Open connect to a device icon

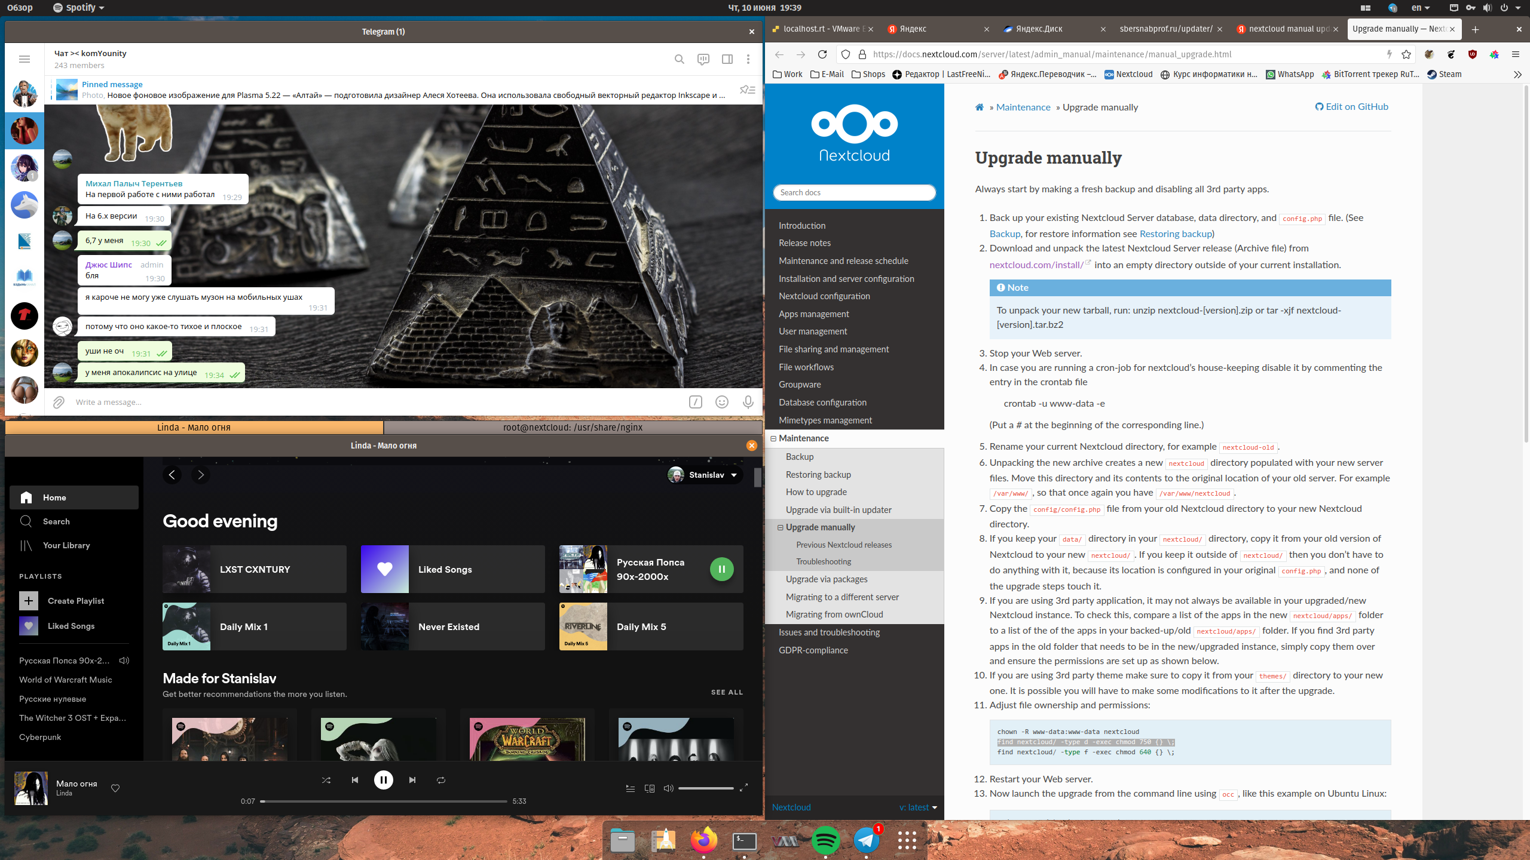(x=650, y=788)
